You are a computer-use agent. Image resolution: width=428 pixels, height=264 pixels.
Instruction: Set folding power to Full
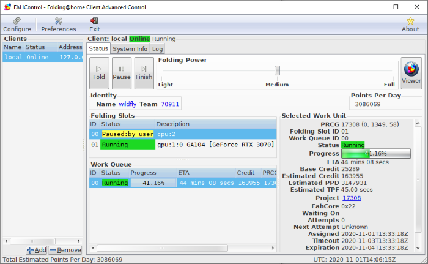(389, 85)
